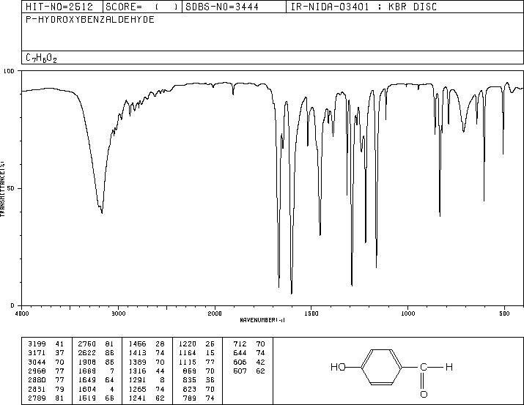Click the 1500 wavenumber axis label
Screen dimensions: 524x405
coord(311,313)
